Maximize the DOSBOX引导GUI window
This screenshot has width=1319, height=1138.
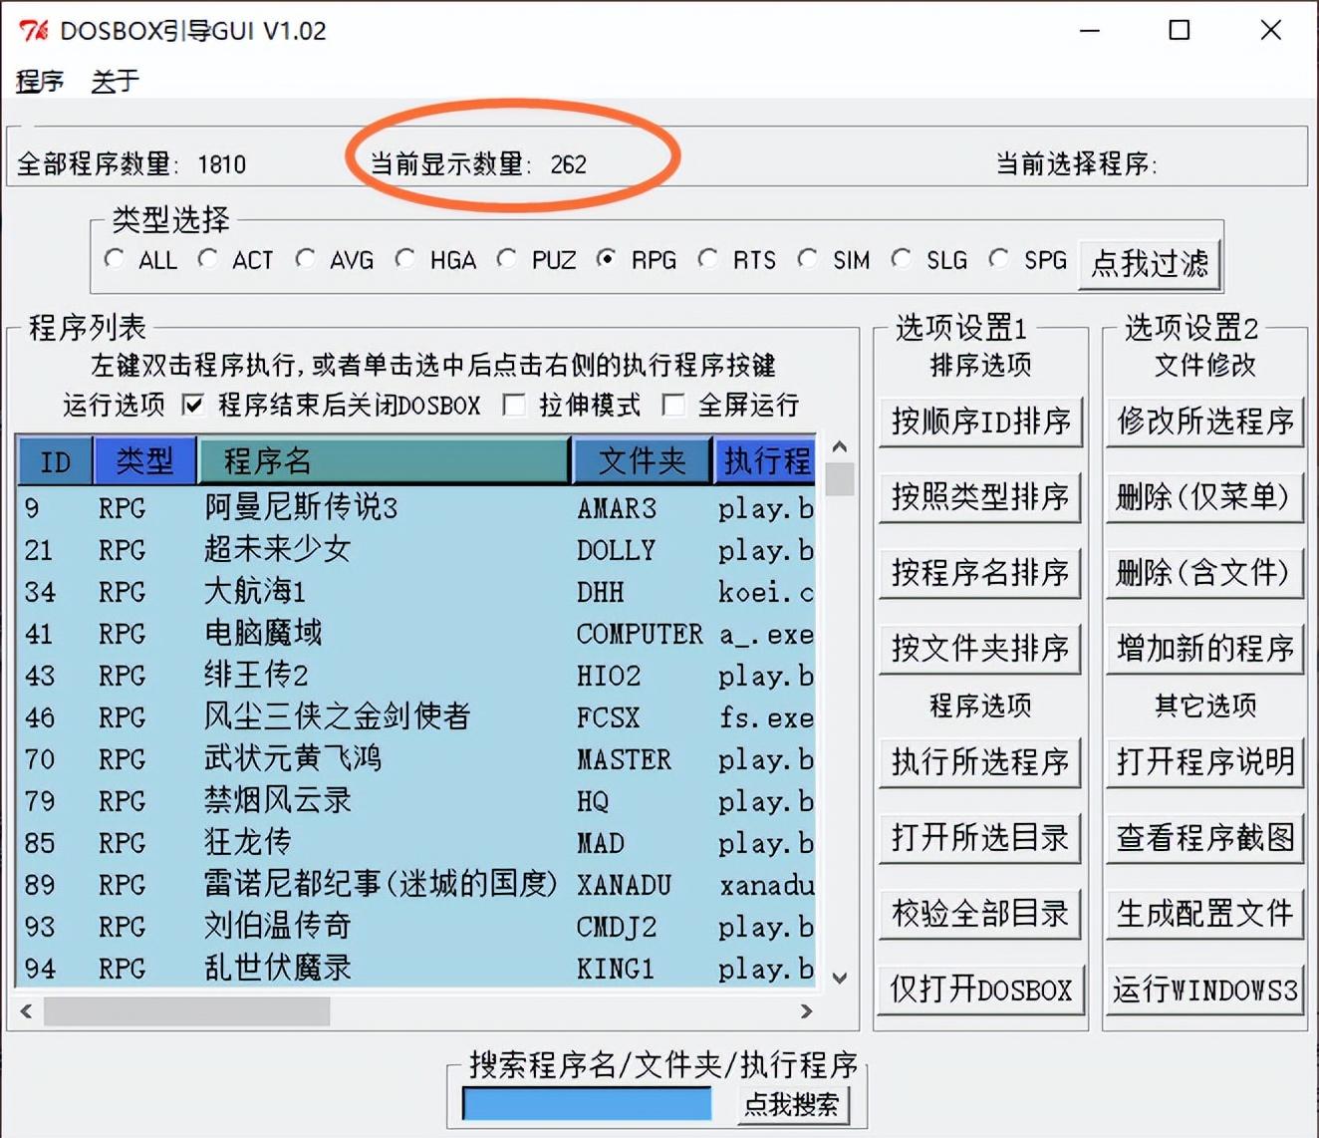pos(1180,31)
